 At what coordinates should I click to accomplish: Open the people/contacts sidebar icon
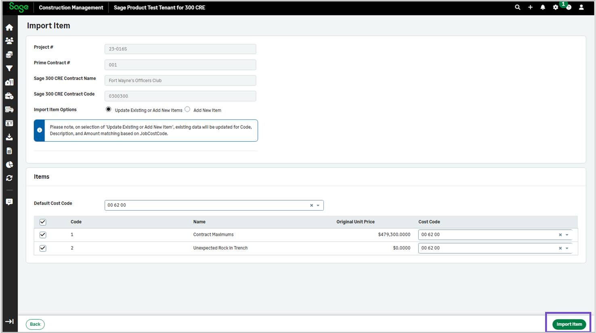(x=9, y=41)
